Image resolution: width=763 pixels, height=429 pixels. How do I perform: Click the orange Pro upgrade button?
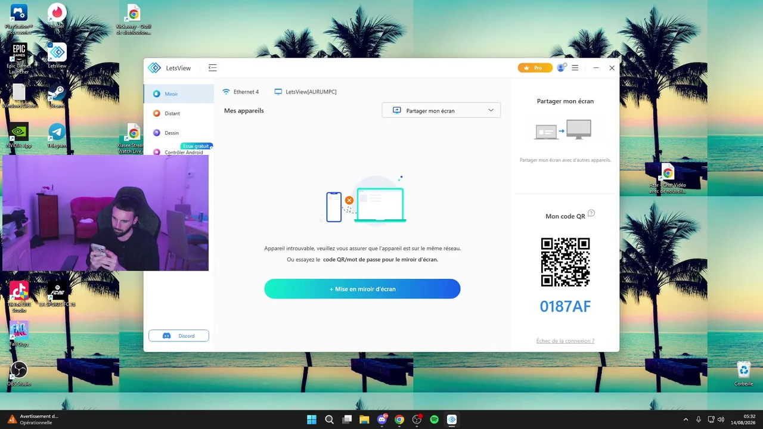click(x=535, y=68)
